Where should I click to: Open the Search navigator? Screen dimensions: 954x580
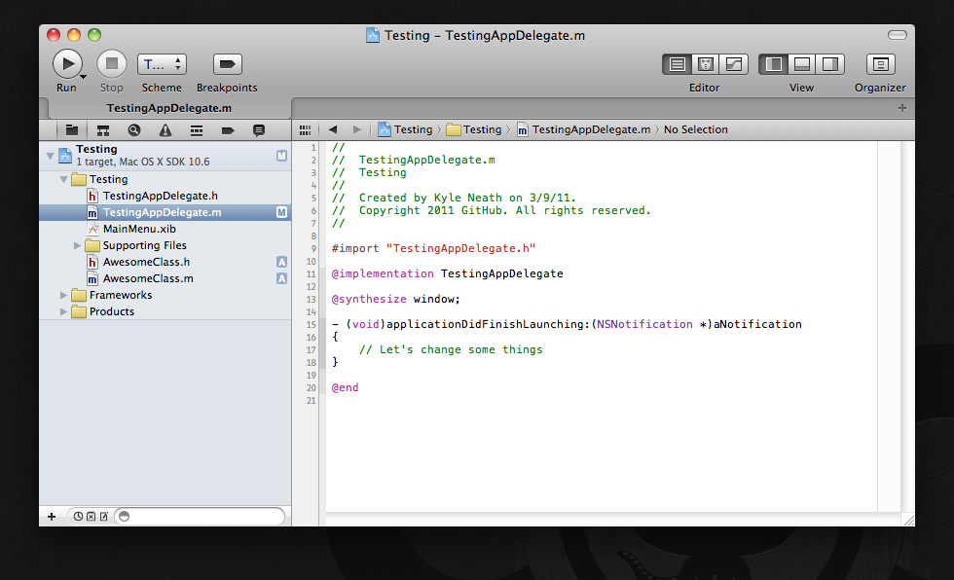coord(133,129)
